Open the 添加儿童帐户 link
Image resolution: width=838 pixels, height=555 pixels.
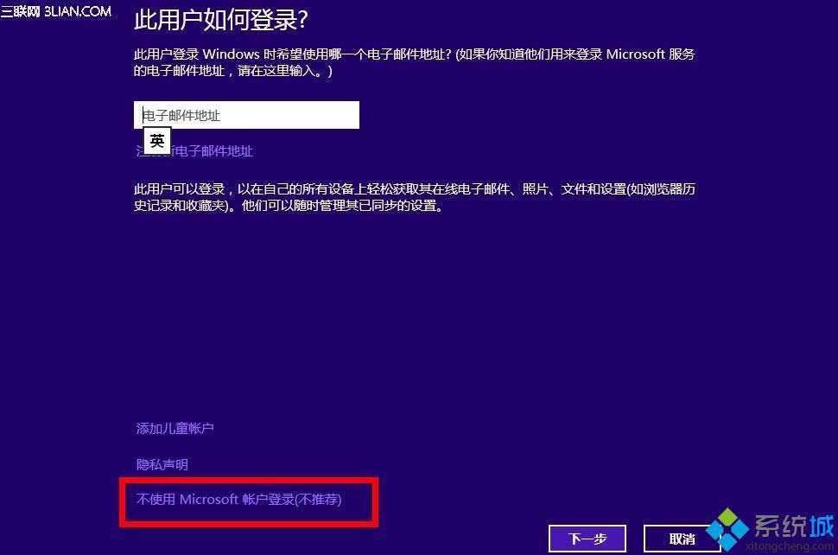point(175,428)
